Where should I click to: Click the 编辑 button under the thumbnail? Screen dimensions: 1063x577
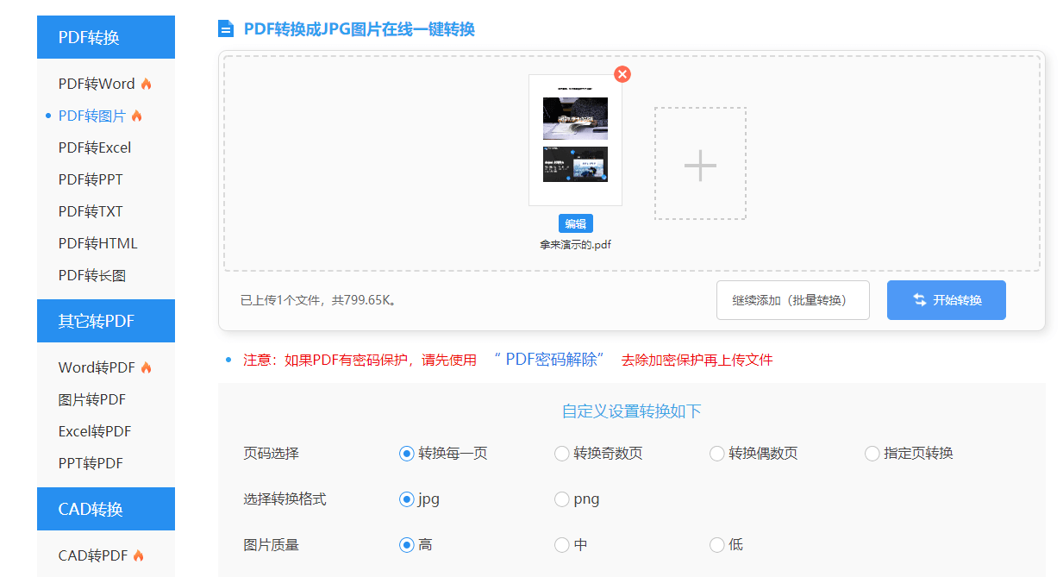(x=575, y=223)
